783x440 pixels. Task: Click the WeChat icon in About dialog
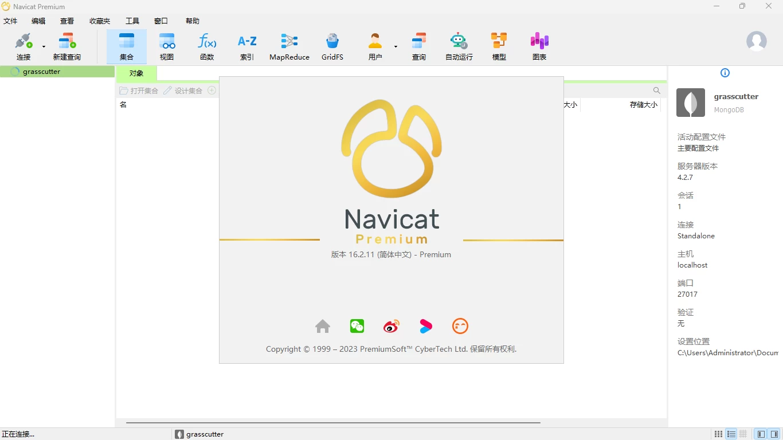357,326
